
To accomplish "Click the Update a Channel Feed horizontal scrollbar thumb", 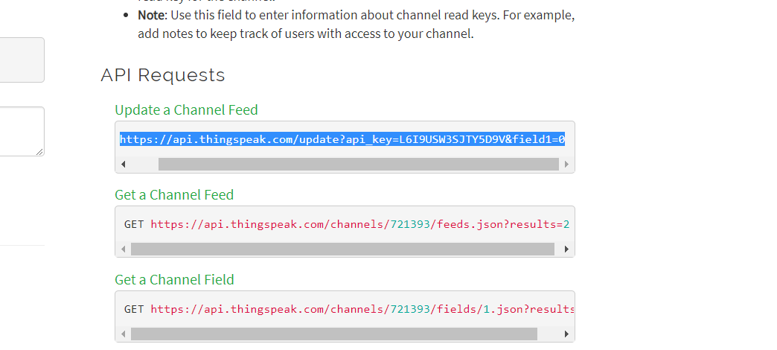I will 358,164.
